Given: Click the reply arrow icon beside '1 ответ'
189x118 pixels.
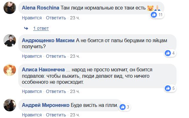Looking at the screenshot, I should pos(26,28).
